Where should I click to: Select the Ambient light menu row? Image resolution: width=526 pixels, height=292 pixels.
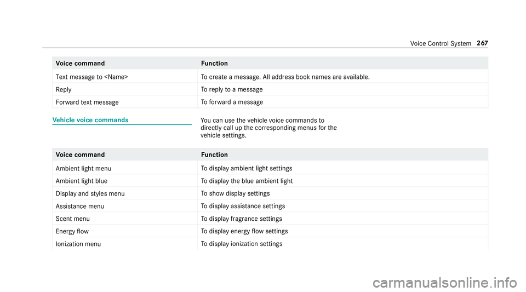[270, 168]
